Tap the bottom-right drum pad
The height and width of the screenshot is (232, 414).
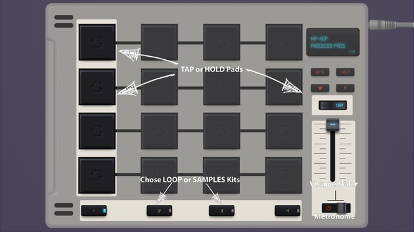[x=284, y=175]
